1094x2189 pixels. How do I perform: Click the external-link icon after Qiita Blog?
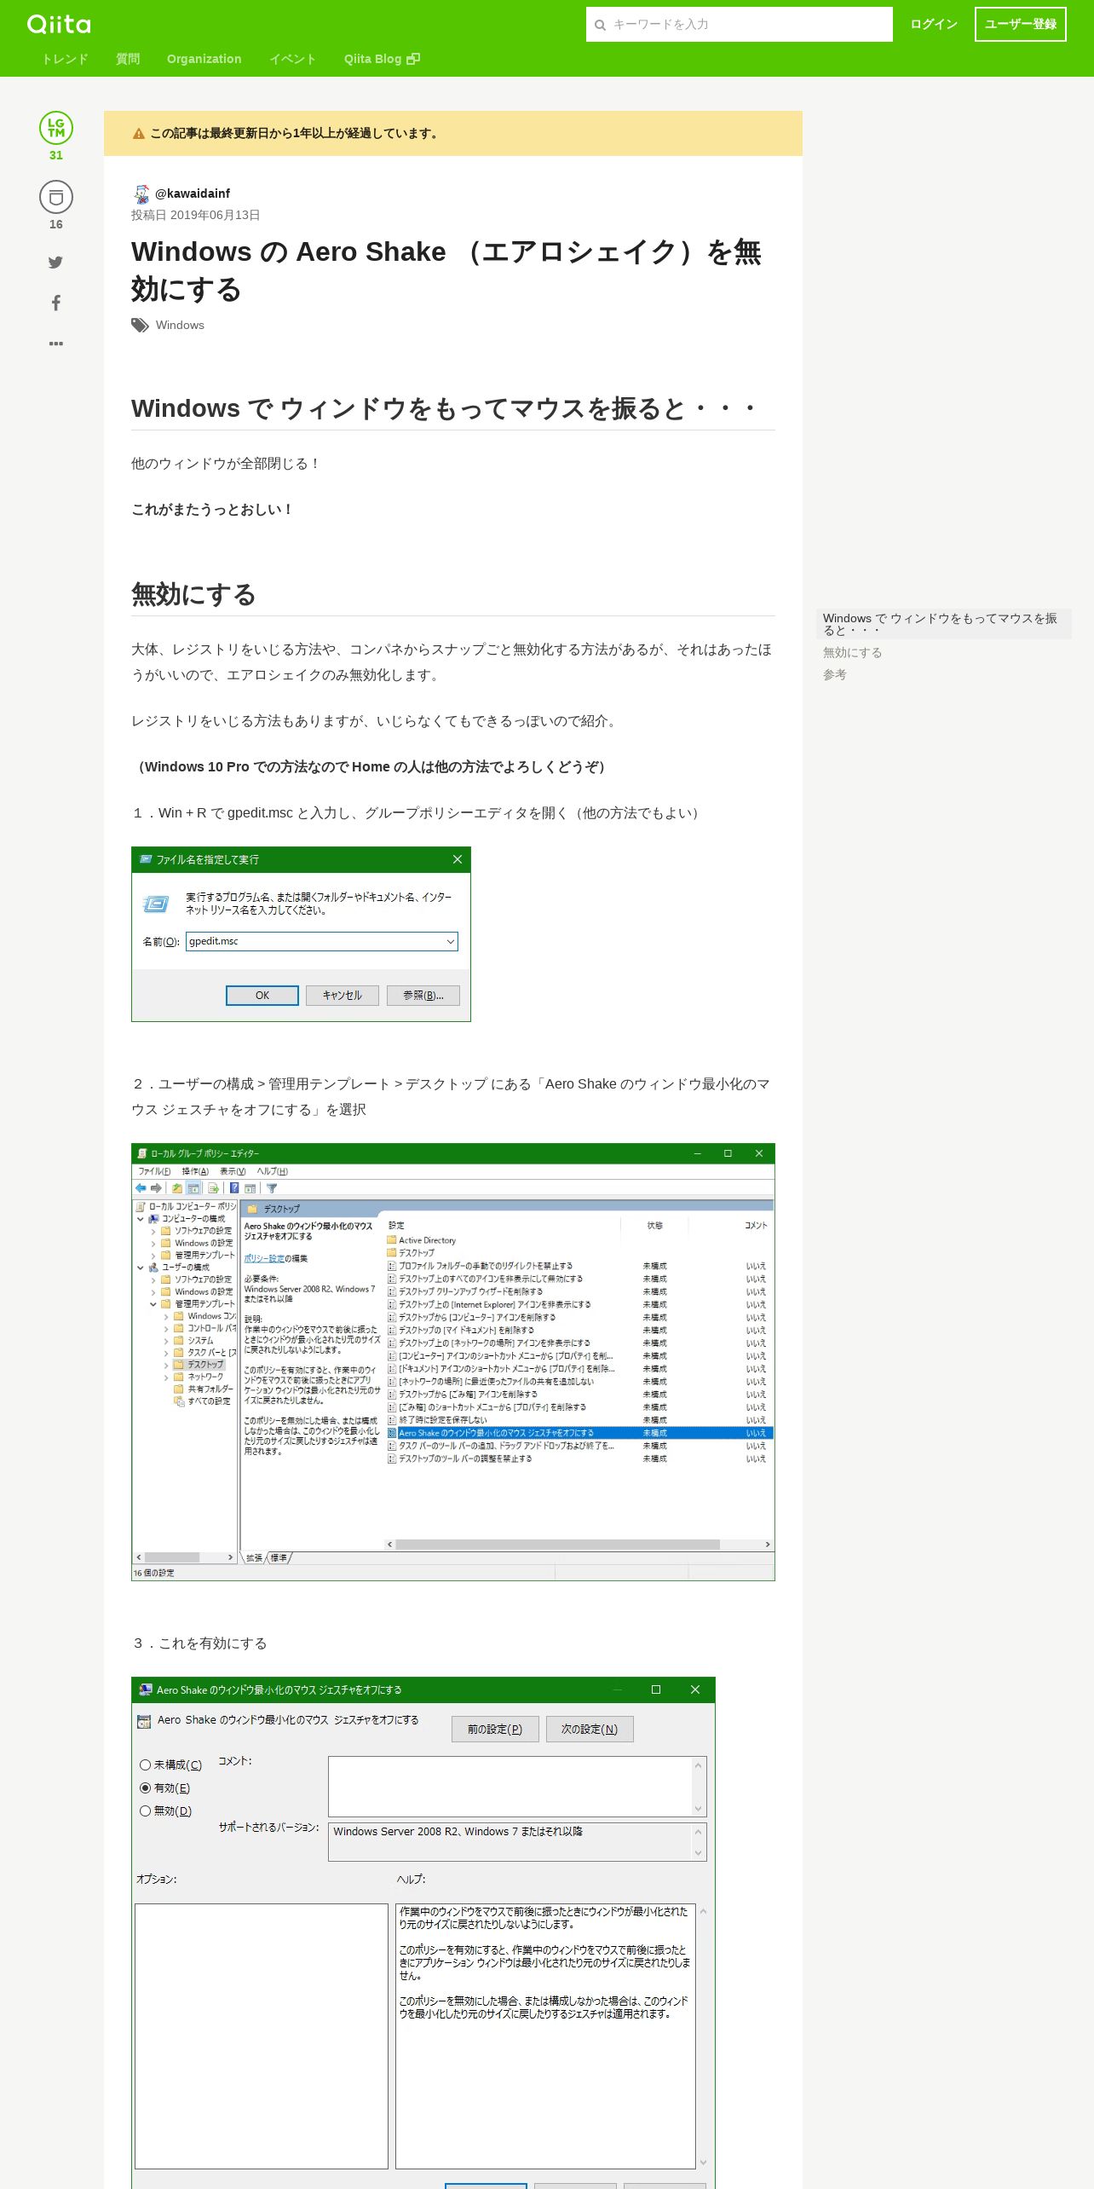[x=413, y=59]
